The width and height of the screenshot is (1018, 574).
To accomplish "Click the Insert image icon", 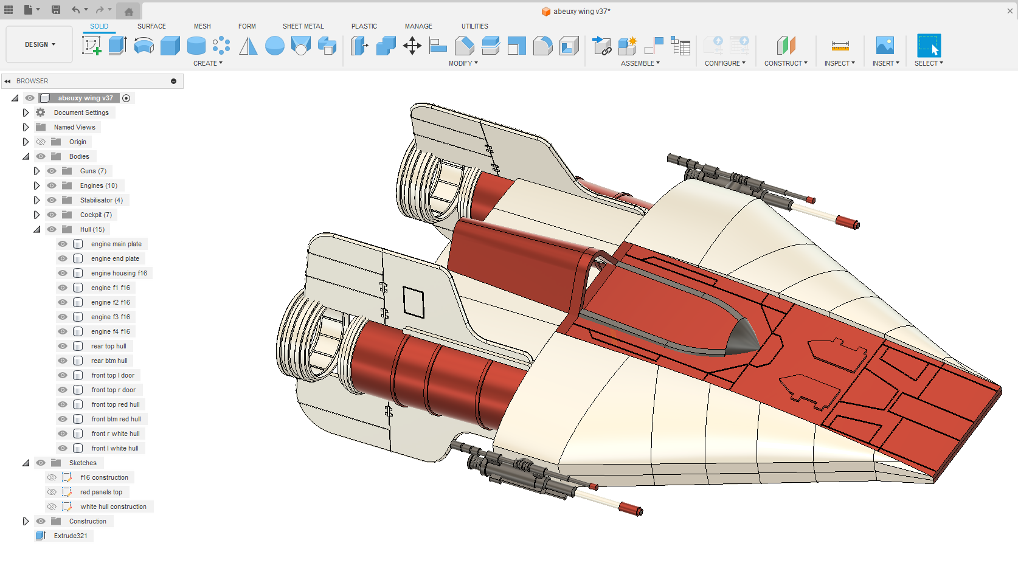I will tap(885, 46).
